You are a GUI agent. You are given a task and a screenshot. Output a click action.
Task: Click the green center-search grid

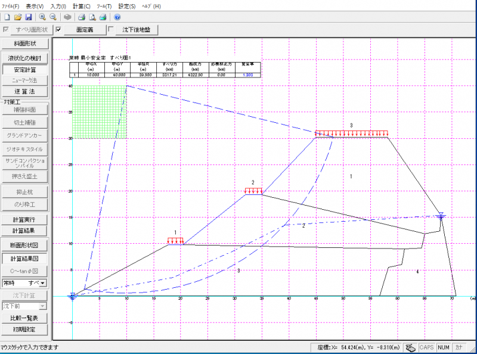pyautogui.click(x=100, y=112)
